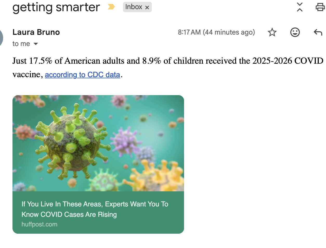
Task: Remove the Inbox label with its x
Action: tap(147, 7)
